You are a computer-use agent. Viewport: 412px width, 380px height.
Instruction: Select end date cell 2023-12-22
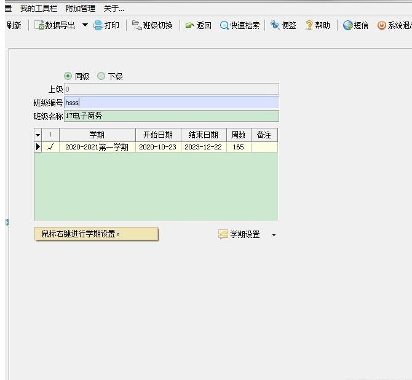[204, 147]
